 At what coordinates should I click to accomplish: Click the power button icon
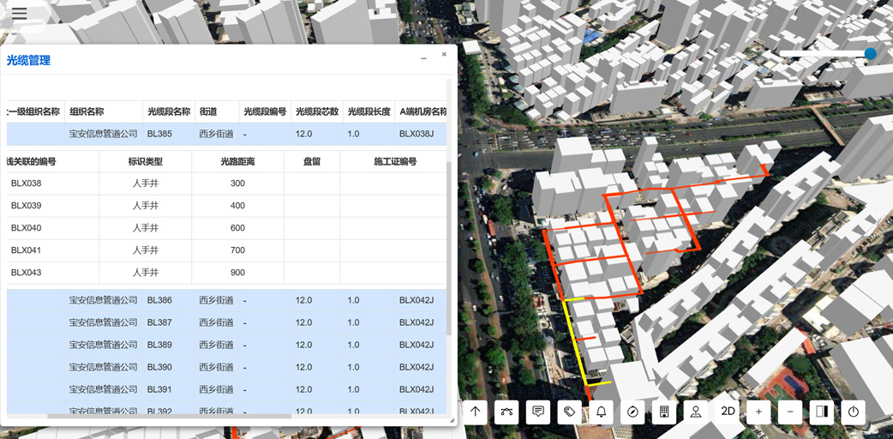pos(853,412)
